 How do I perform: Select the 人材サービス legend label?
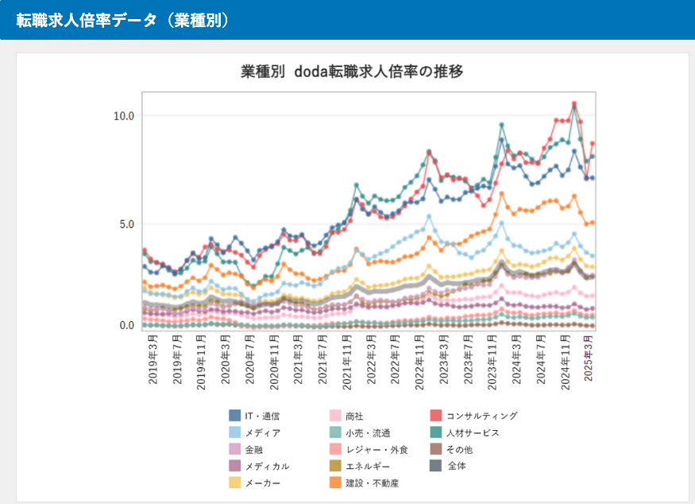473,433
